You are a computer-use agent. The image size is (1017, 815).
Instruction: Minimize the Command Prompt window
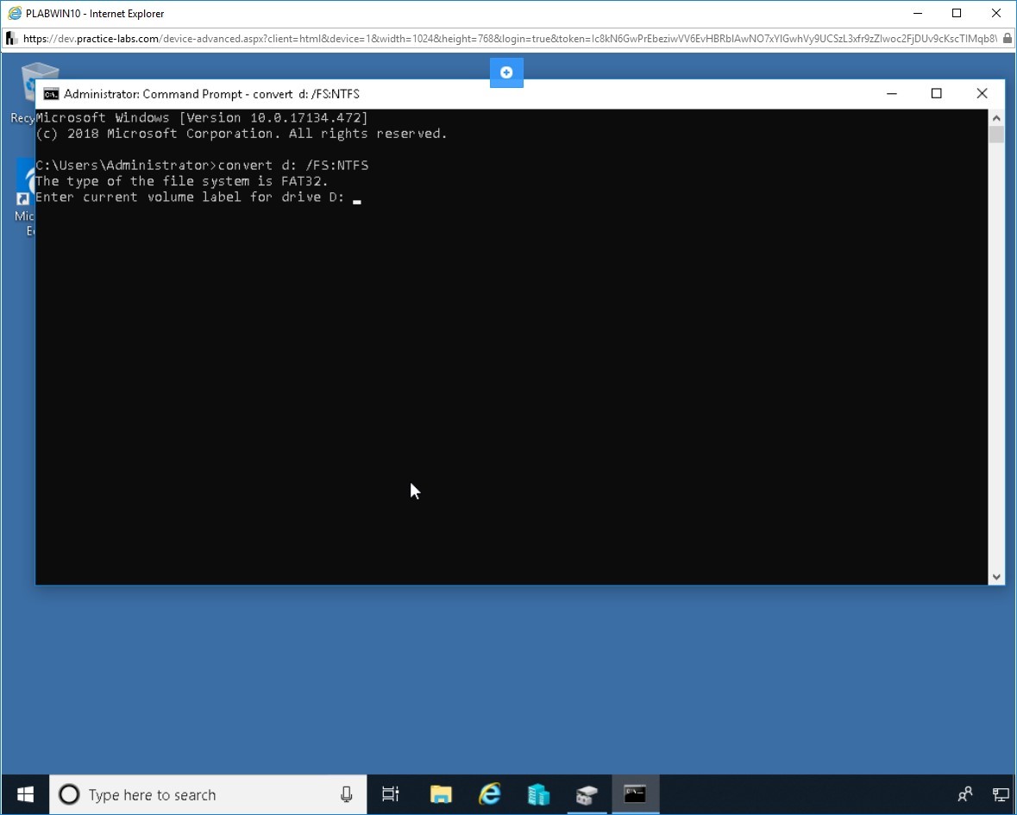tap(892, 94)
